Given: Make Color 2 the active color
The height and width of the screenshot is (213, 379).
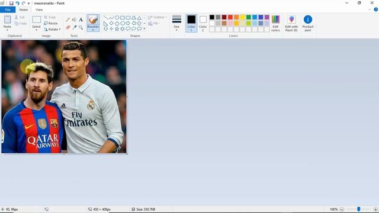Looking at the screenshot, I should click(203, 23).
